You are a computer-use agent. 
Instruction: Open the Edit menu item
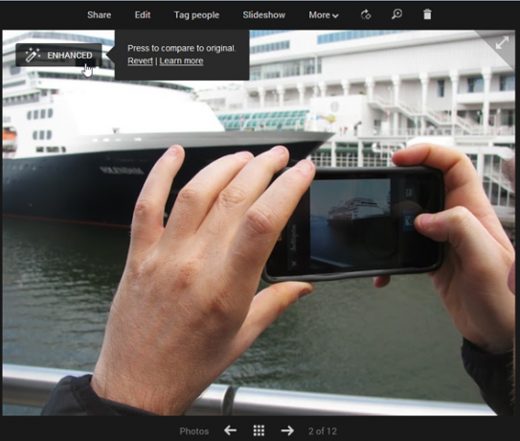143,15
